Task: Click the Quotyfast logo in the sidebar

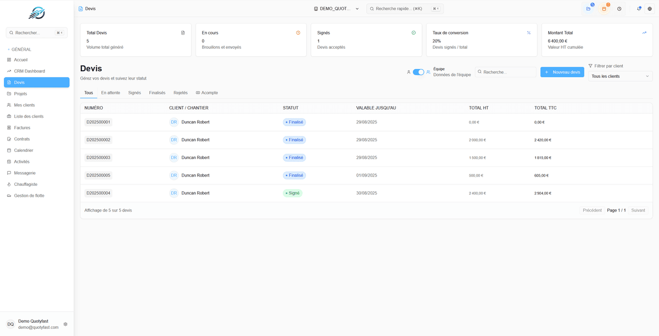Action: (36, 12)
